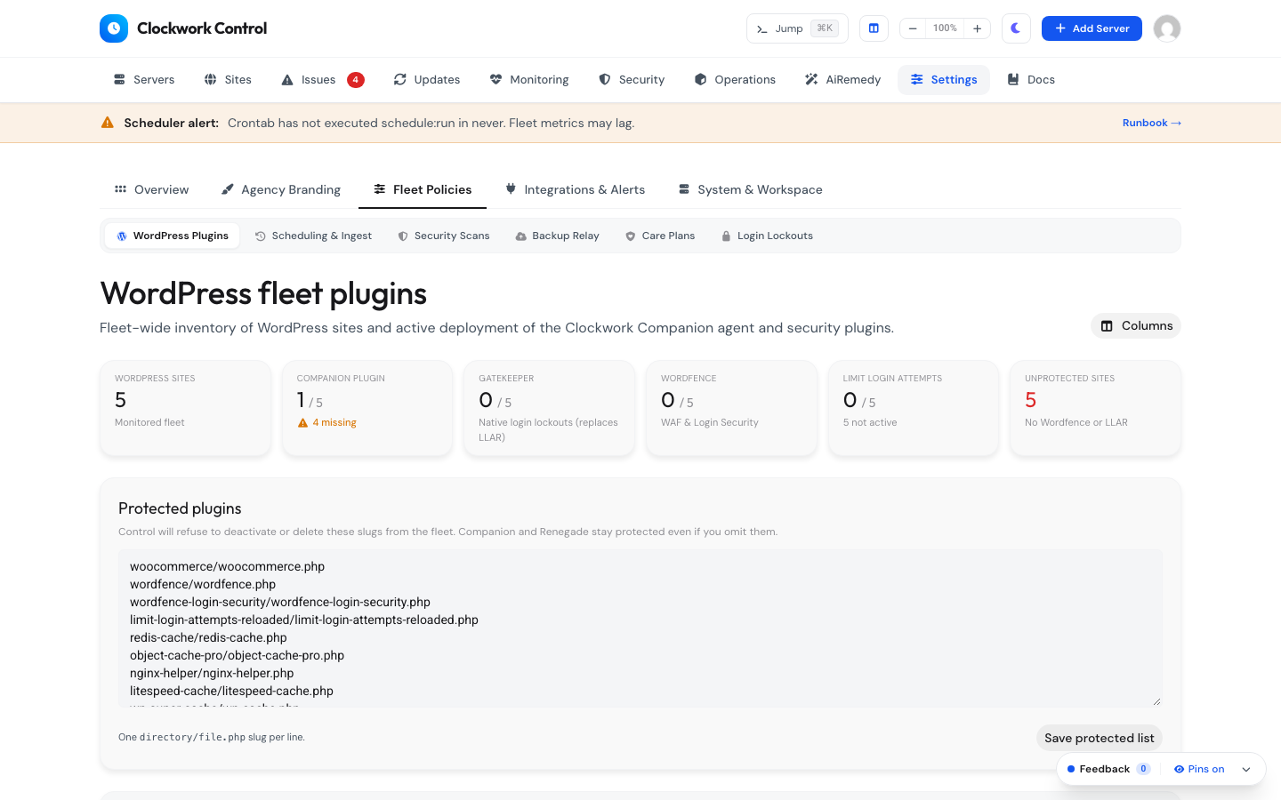This screenshot has height=800, width=1281.
Task: Click the Add Server button
Action: [x=1092, y=28]
